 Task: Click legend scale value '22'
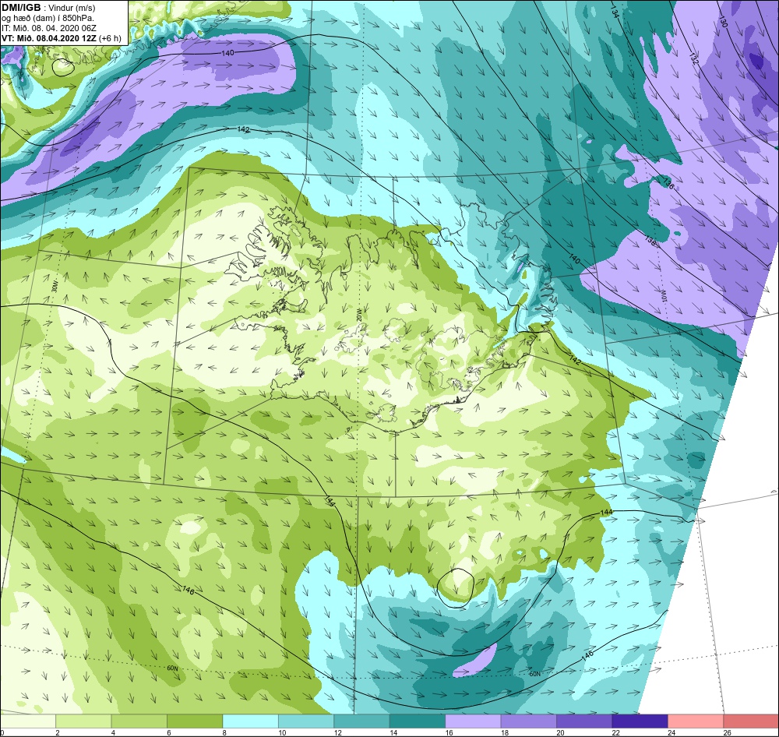[x=615, y=732]
